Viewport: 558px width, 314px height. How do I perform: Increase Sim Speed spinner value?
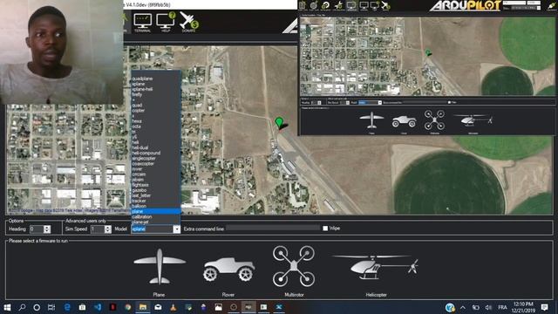(108, 227)
